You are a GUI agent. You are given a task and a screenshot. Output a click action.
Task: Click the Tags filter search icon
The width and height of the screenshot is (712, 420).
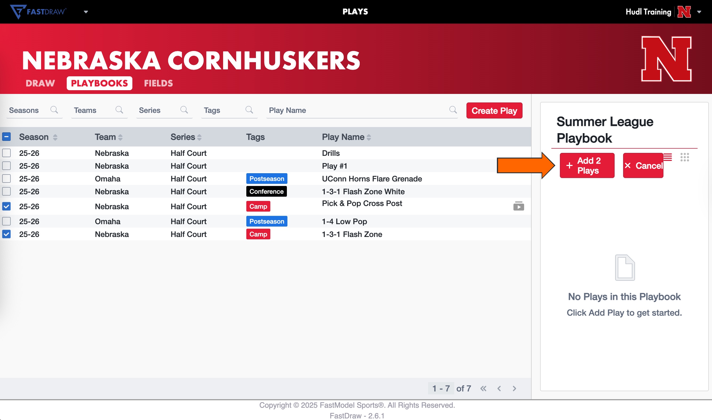pyautogui.click(x=249, y=109)
